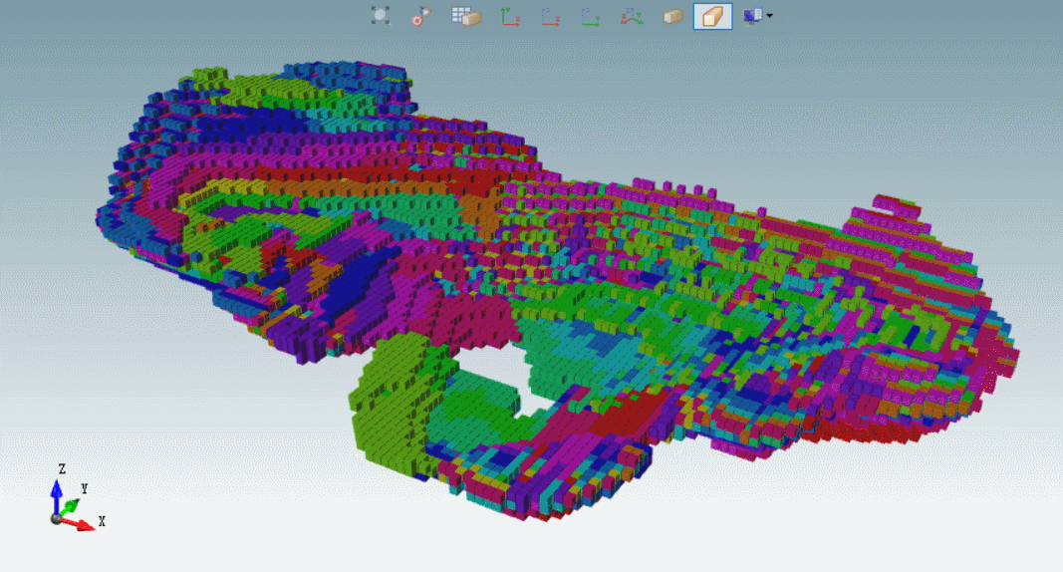This screenshot has width=1063, height=572.
Task: Switch to the green-red XY plane view
Action: click(x=510, y=16)
